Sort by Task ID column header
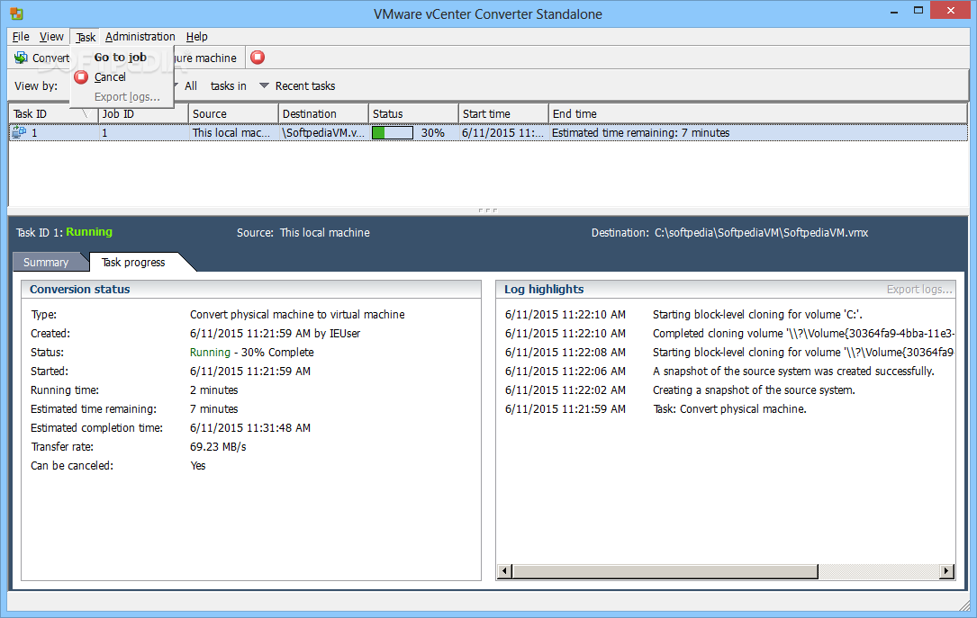Image resolution: width=977 pixels, height=618 pixels. tap(54, 114)
